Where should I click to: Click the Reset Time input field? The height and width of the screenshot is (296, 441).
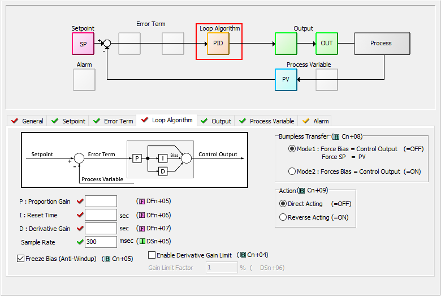coord(101,215)
